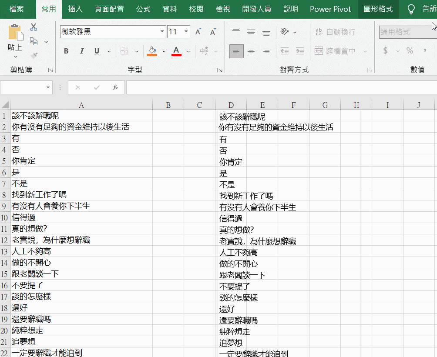The image size is (437, 357).
Task: Expand the font color dropdown arrow
Action: coord(188,51)
